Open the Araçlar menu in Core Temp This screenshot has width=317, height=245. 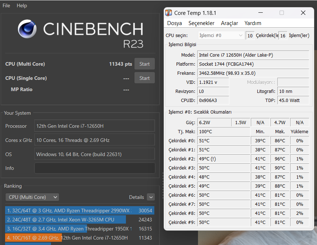(229, 23)
